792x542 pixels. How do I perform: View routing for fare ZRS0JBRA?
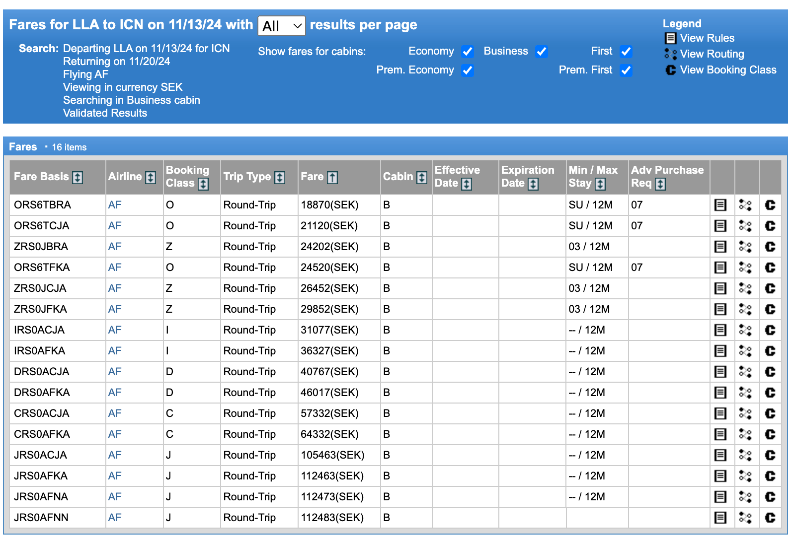pyautogui.click(x=745, y=247)
